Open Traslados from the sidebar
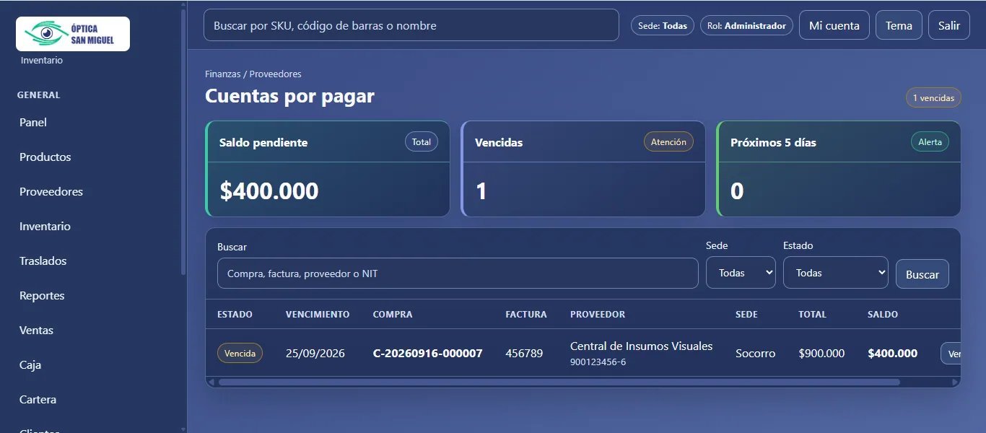 (43, 261)
